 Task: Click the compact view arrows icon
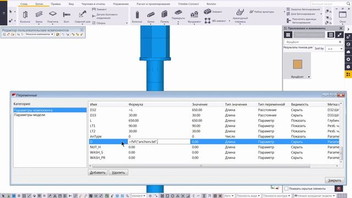pos(339,35)
